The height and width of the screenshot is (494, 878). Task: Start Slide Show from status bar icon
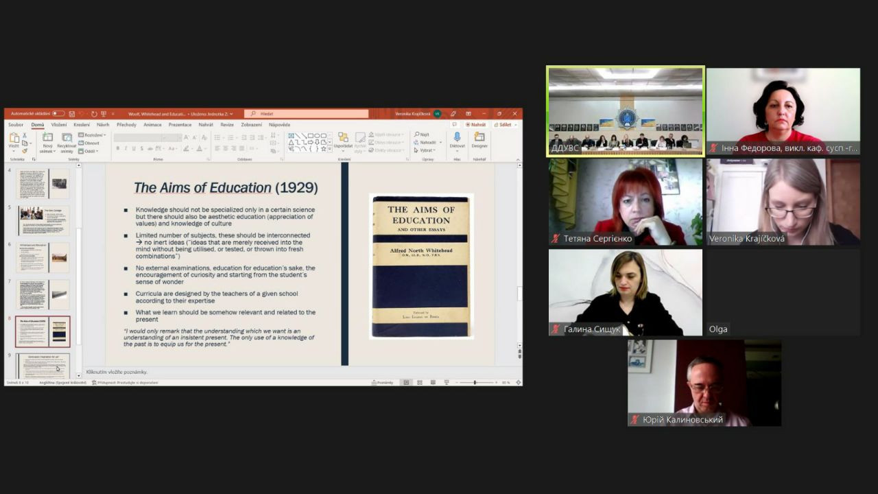point(446,382)
